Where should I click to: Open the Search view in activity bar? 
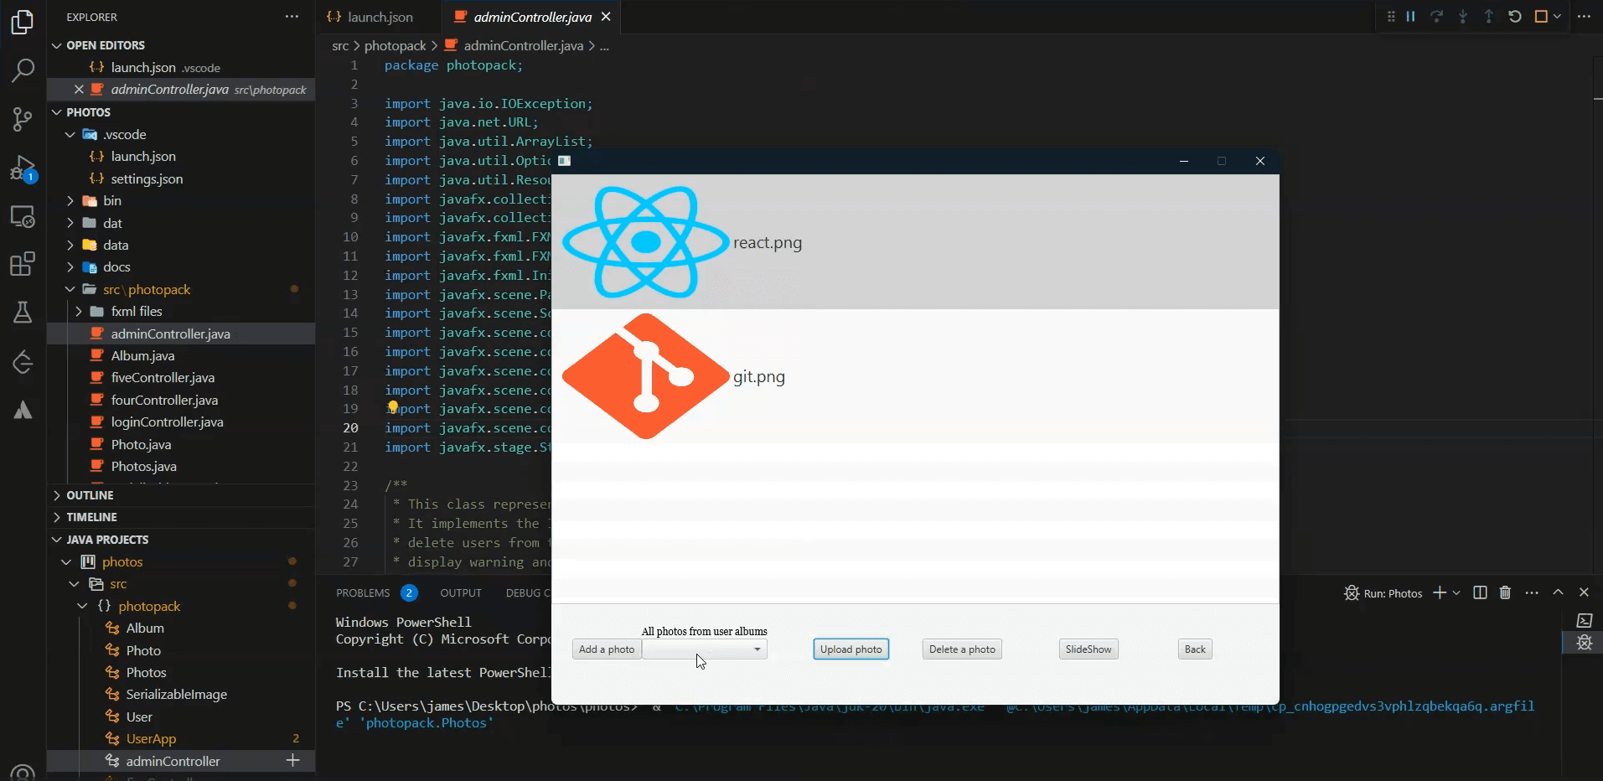pos(23,70)
